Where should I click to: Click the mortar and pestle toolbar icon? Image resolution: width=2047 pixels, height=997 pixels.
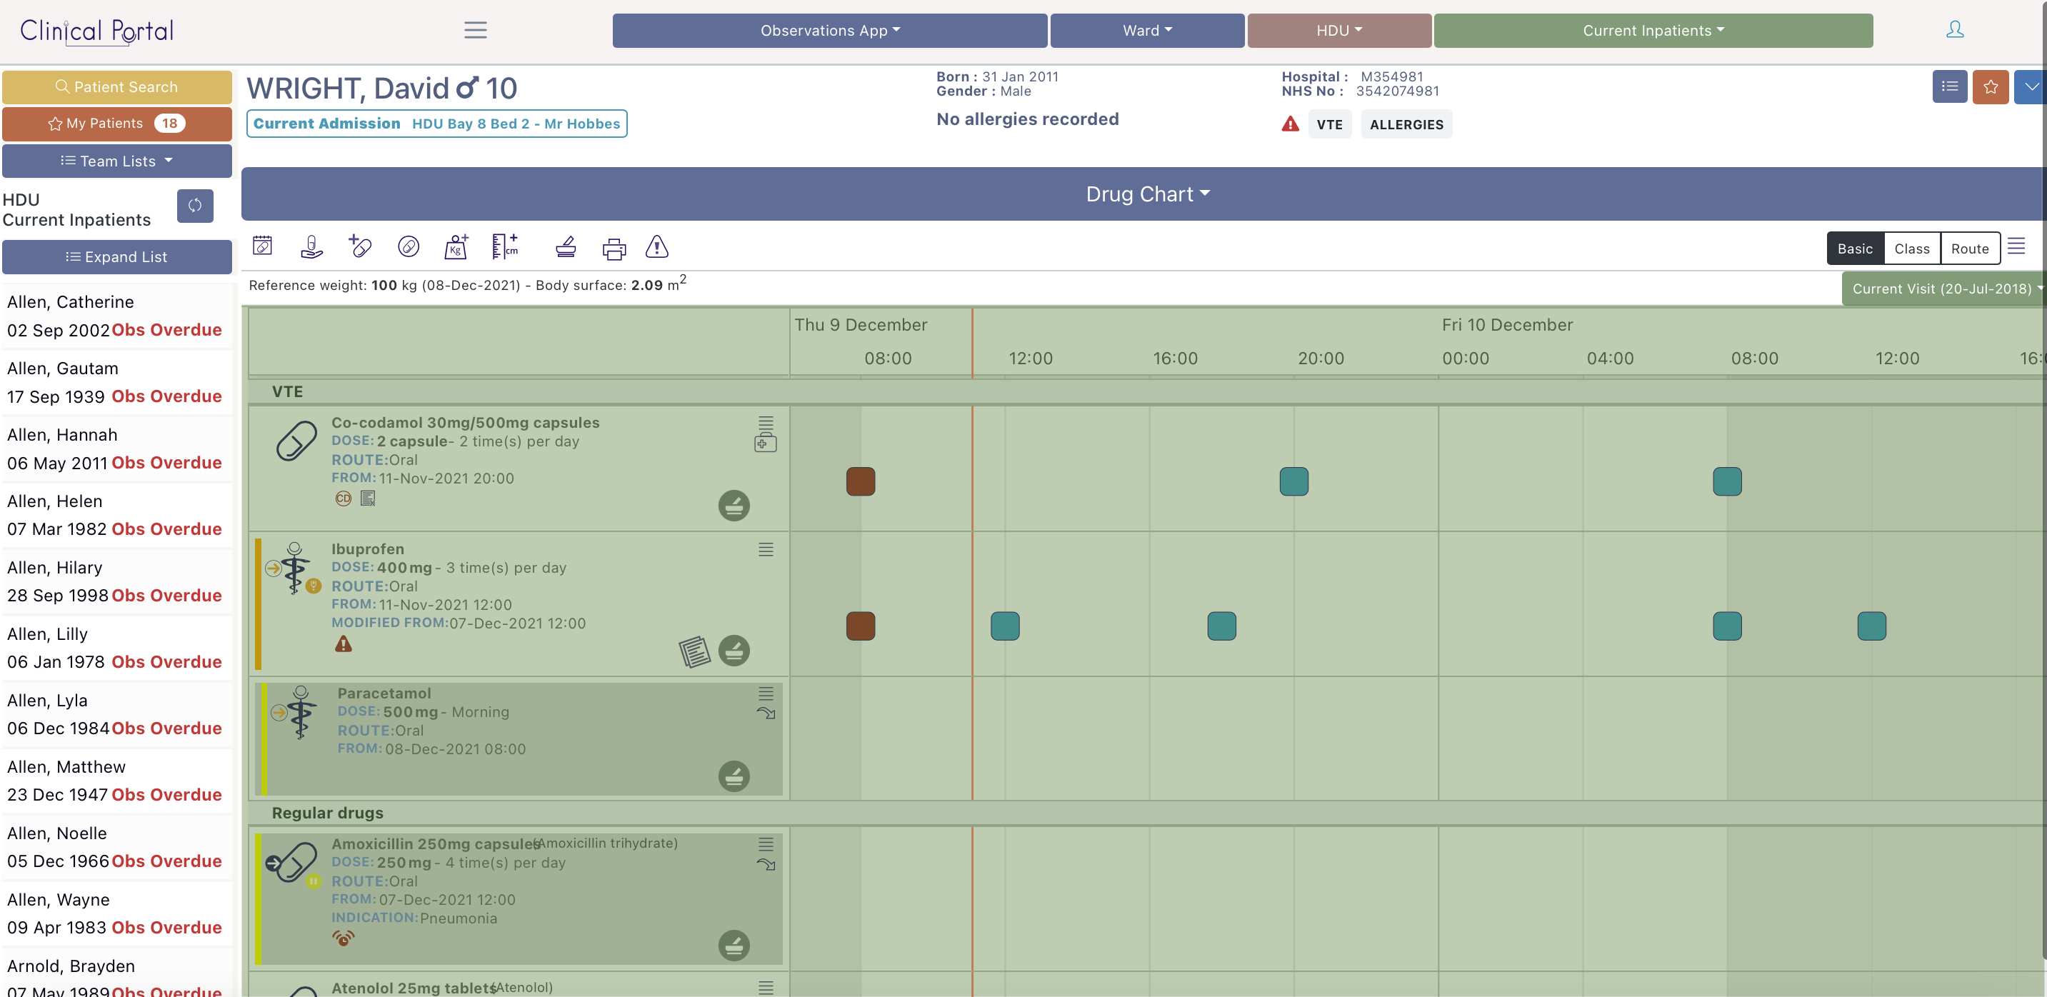pyautogui.click(x=566, y=247)
